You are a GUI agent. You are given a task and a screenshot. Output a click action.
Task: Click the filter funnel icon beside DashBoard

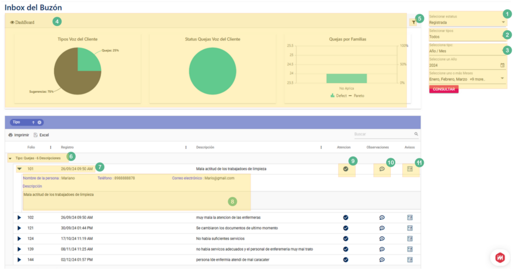tap(413, 22)
